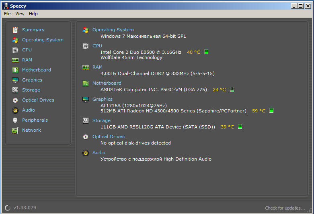Screen dimensions: 314x214
Task: Click the green temperature indicator beside 24 °C
Action: [x=232, y=89]
